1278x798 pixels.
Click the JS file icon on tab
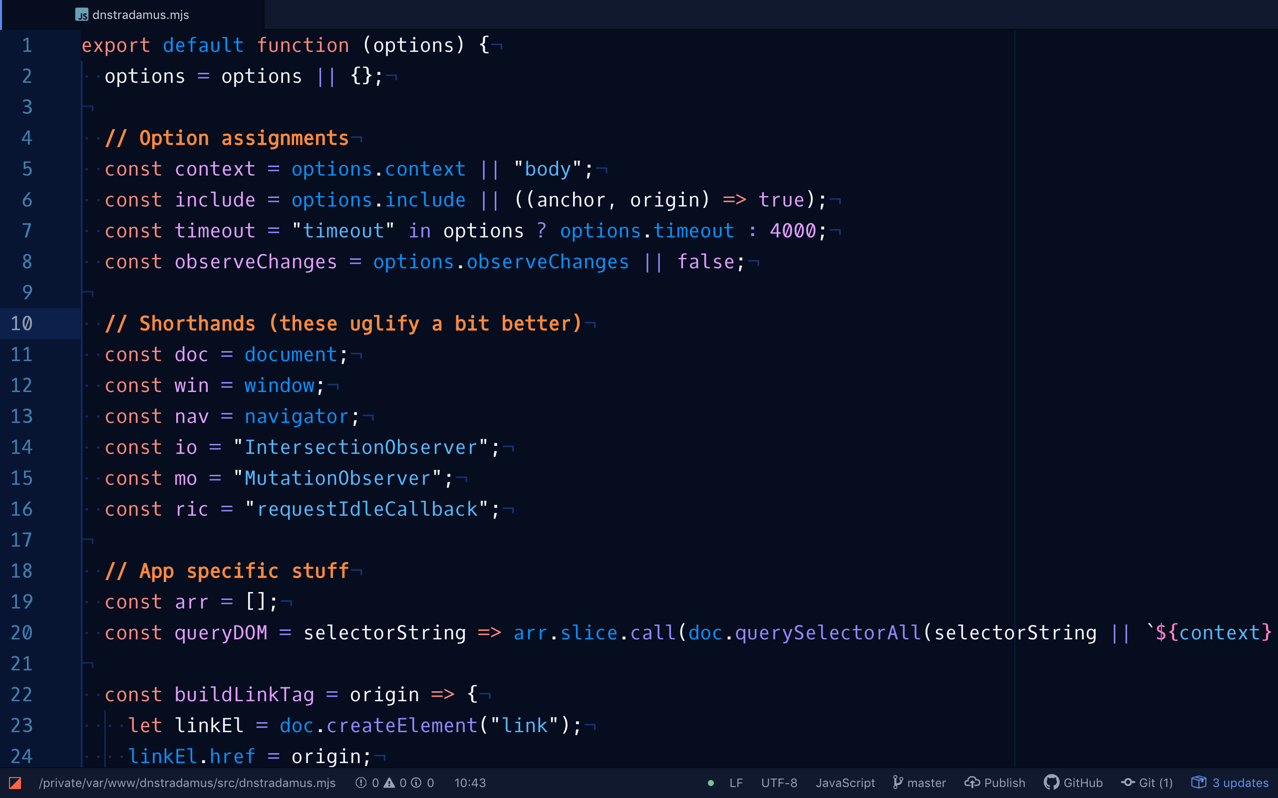click(x=82, y=15)
